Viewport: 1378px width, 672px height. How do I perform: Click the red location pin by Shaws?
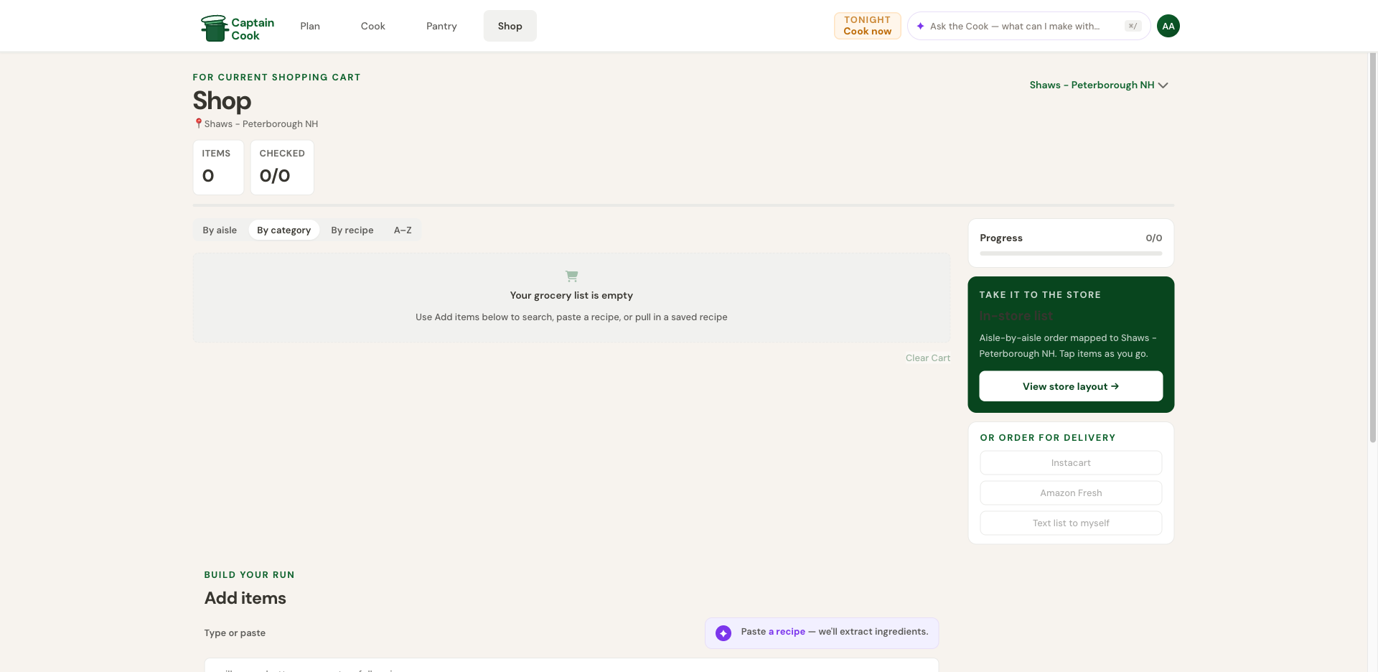(198, 123)
